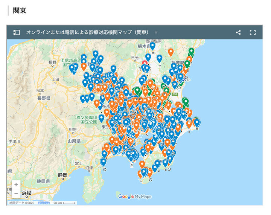The image size is (271, 215).
Task: Select the red pin near 日光
Action: (x=145, y=63)
